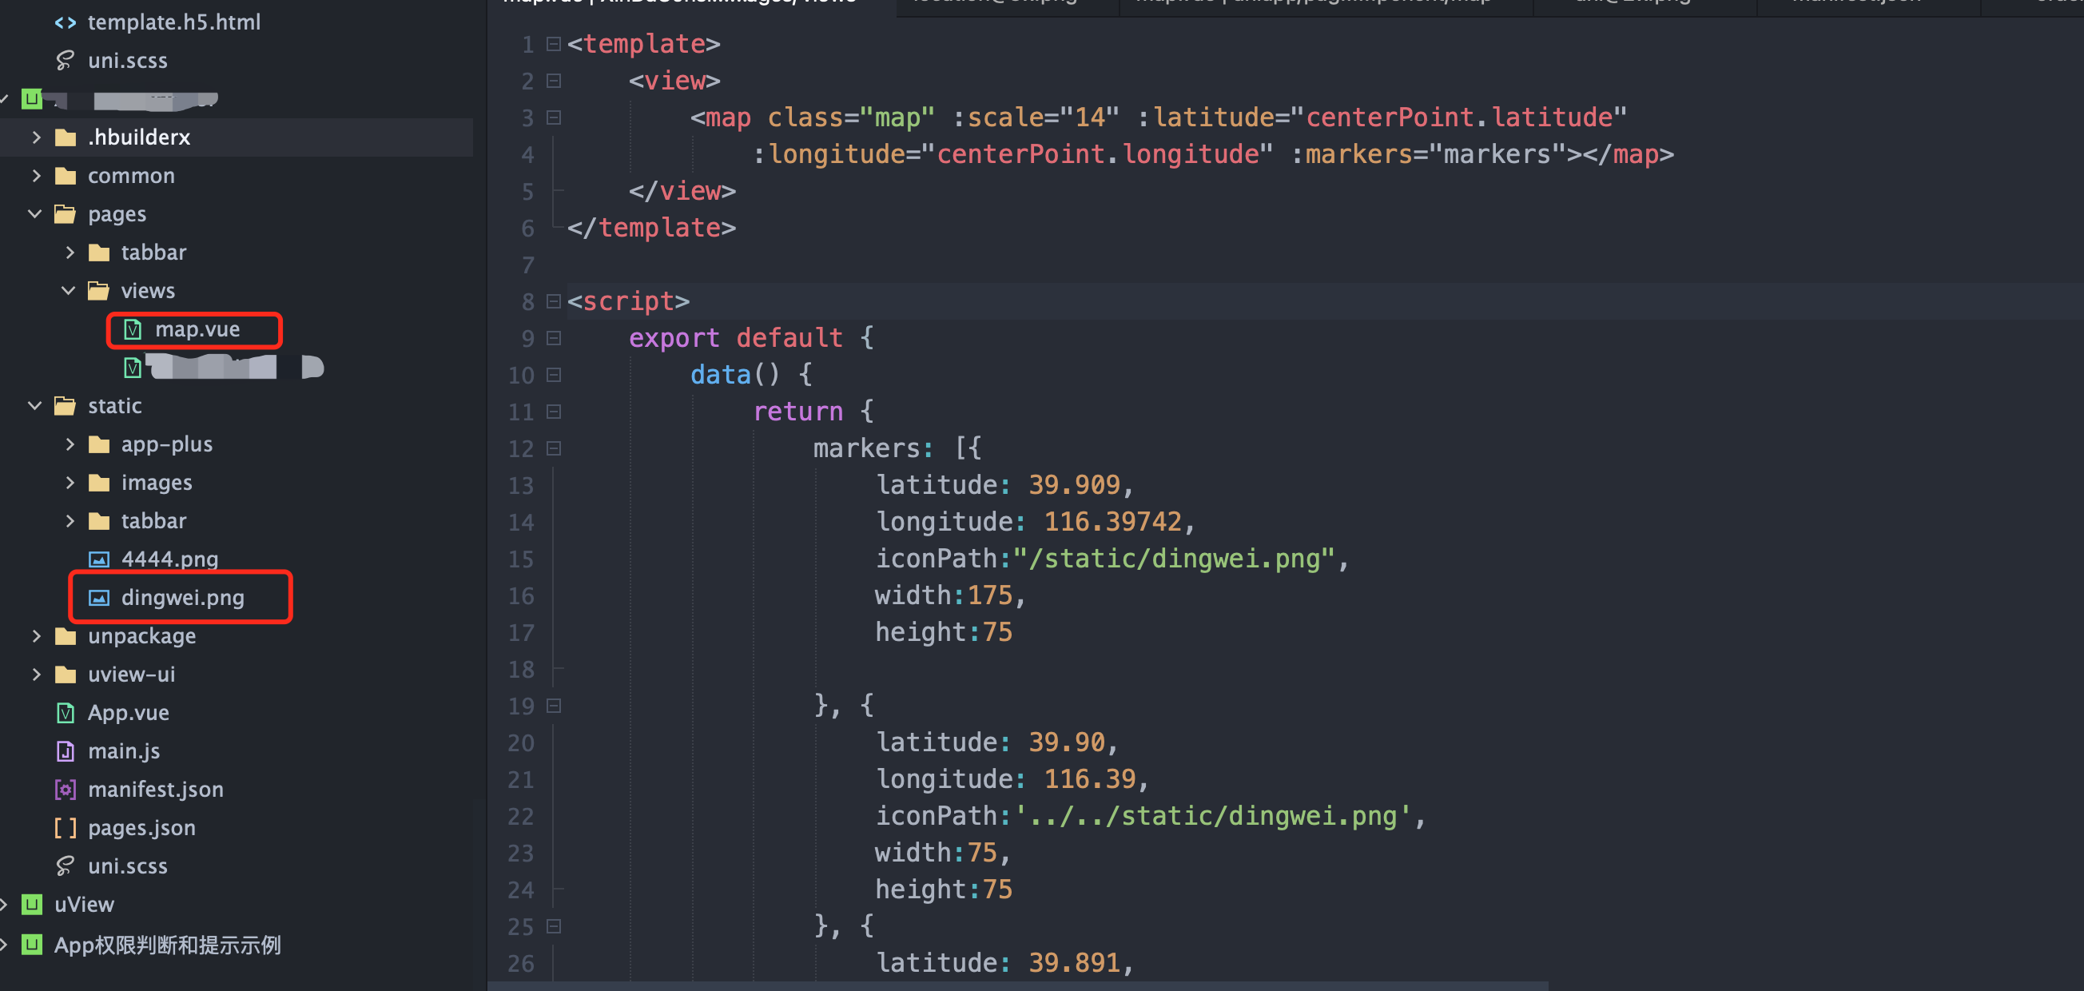Click the map.vue Vue file icon

pyautogui.click(x=133, y=330)
